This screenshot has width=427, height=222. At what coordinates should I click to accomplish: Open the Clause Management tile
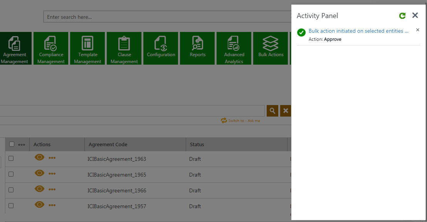(124, 48)
